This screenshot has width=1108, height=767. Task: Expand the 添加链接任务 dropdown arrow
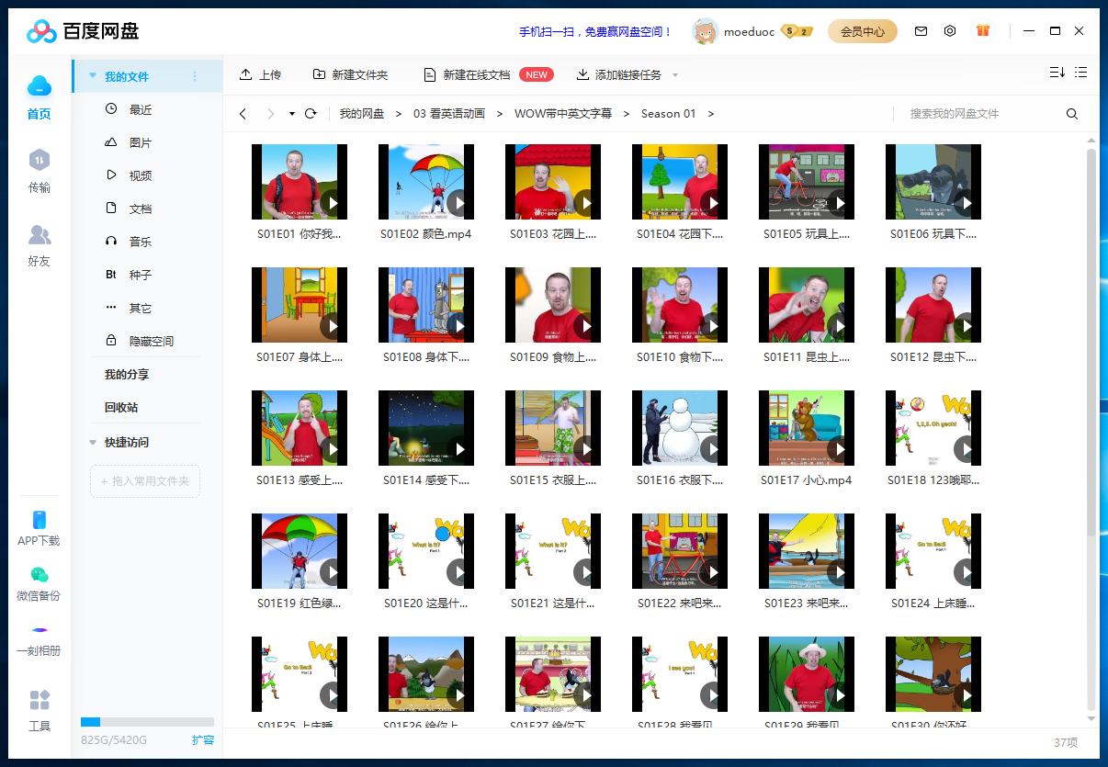click(675, 73)
